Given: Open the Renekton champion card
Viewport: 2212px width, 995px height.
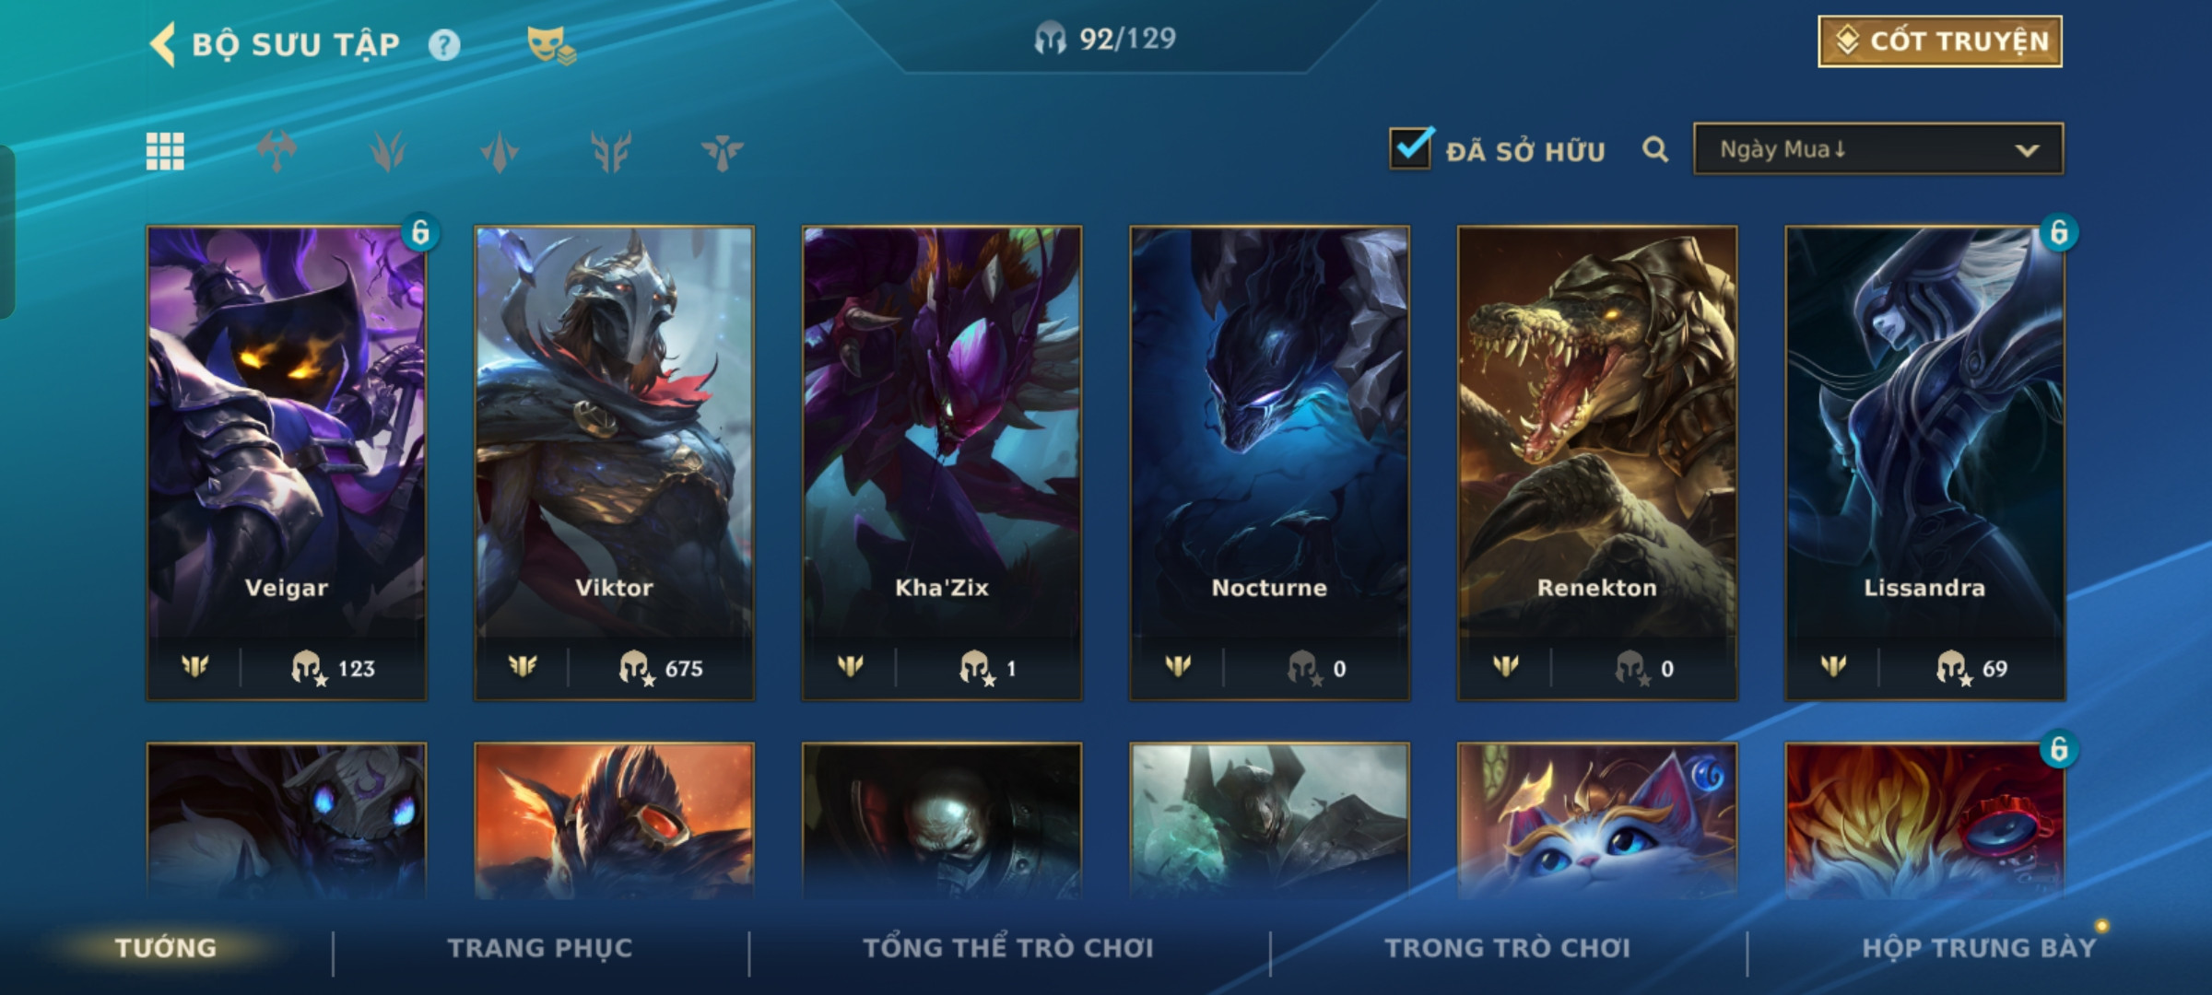Looking at the screenshot, I should [1597, 463].
